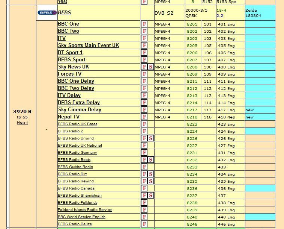Click the F icon for Sky Cinema Delay
Screen dimensions: 284x229
144,110
